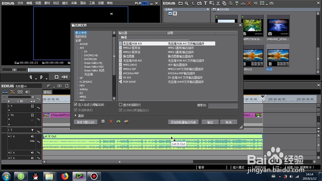322x181 pixels.
Task: Click the save preset floppy icon in export dialog
Action: tap(103, 121)
